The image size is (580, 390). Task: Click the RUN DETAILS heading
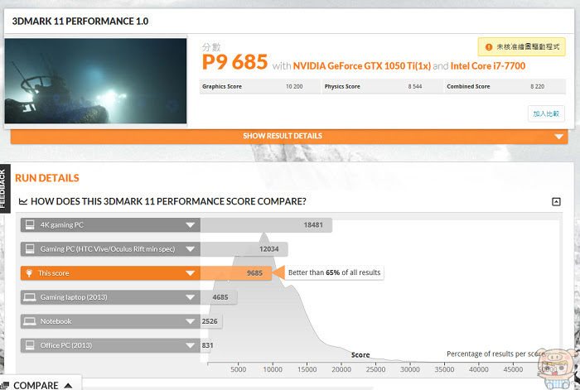pos(47,178)
